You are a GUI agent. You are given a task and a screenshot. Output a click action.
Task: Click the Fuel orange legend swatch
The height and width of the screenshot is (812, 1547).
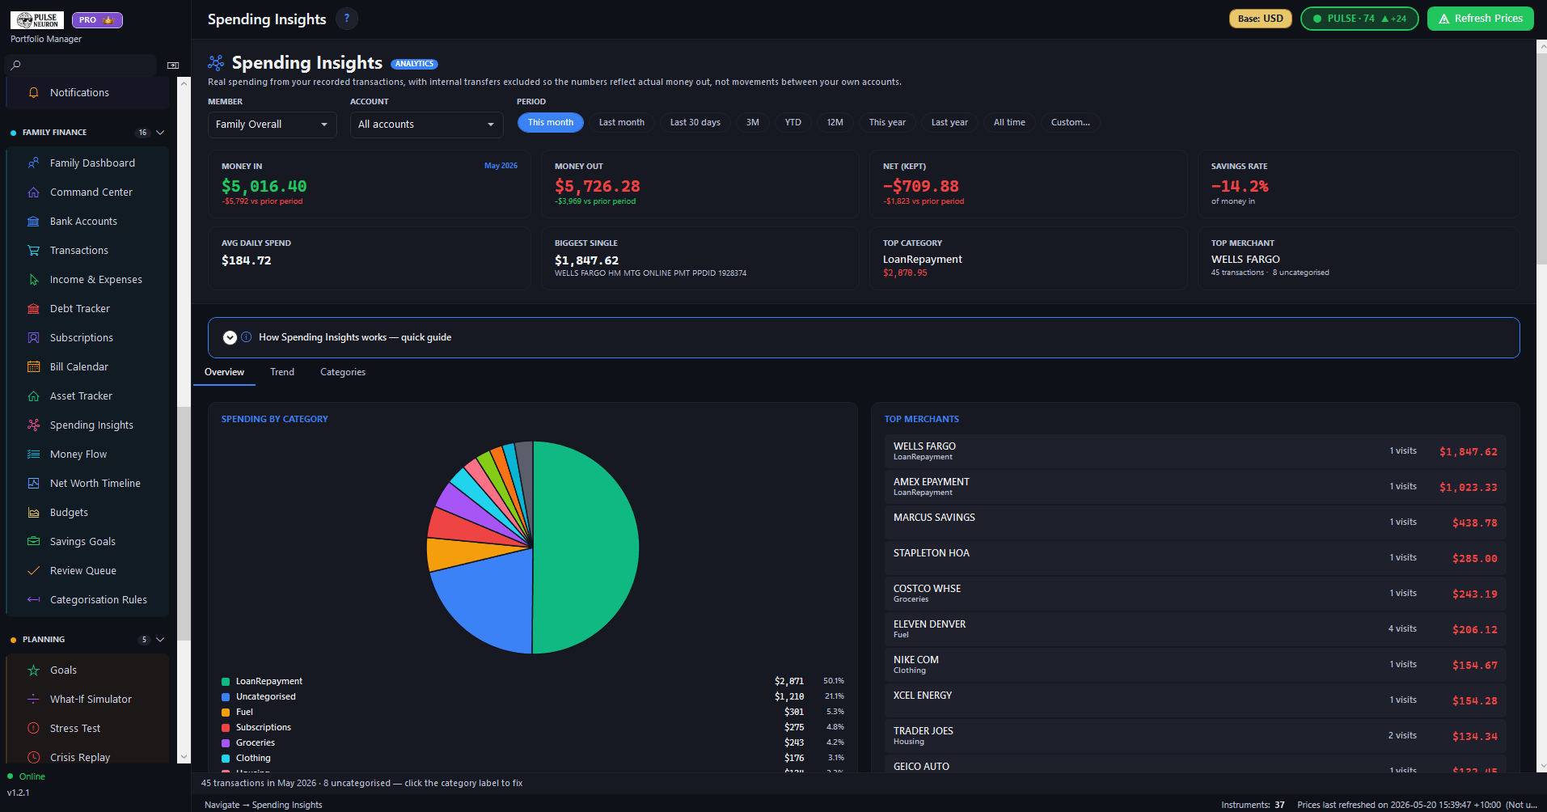[x=226, y=713]
